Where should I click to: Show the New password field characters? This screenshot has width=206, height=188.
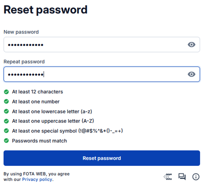[192, 45]
